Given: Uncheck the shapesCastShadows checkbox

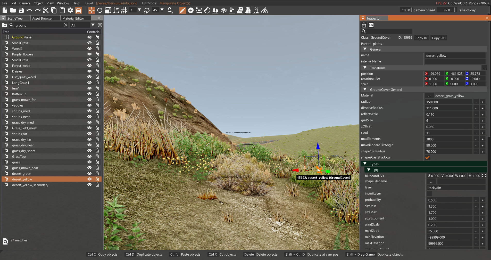Looking at the screenshot, I should [427, 157].
